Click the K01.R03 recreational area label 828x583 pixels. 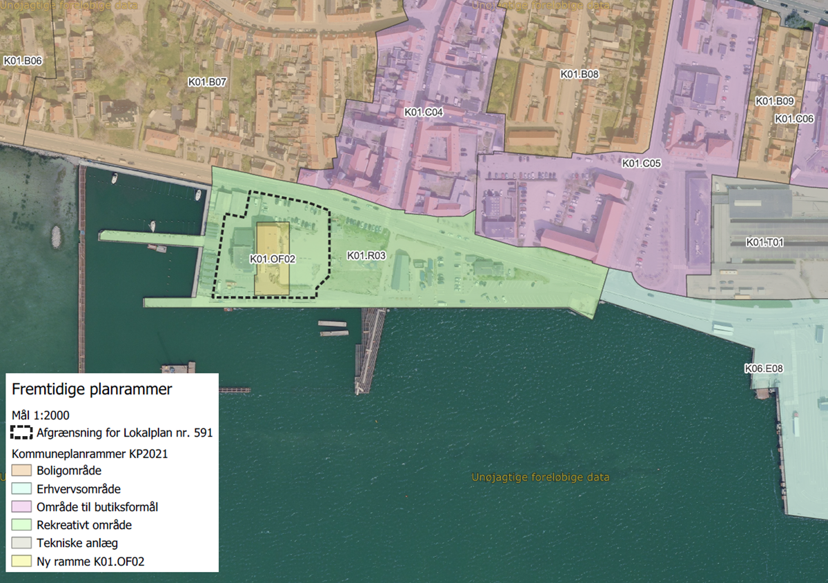tap(366, 256)
